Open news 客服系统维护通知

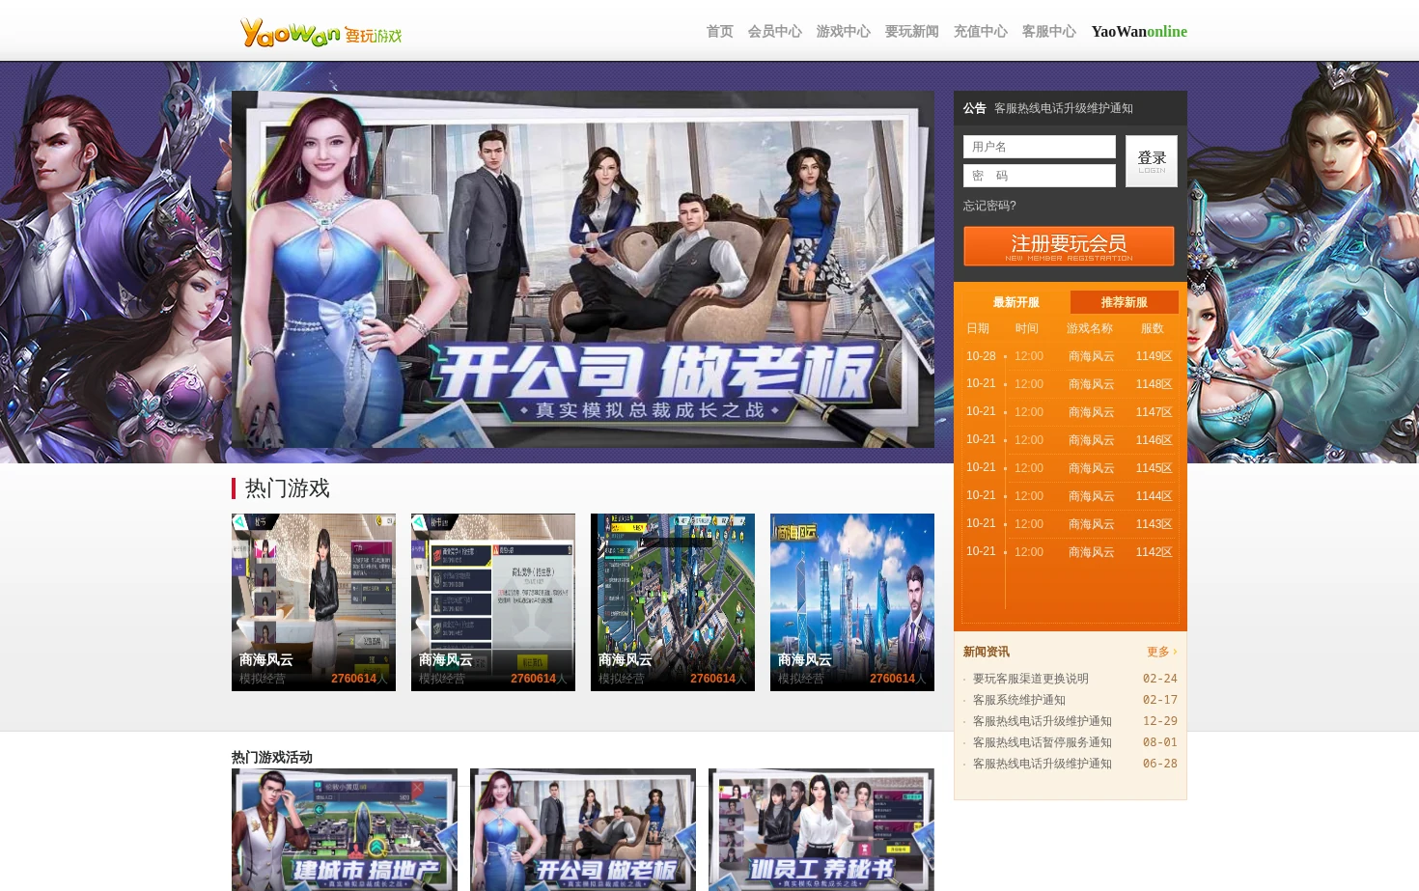(1018, 700)
